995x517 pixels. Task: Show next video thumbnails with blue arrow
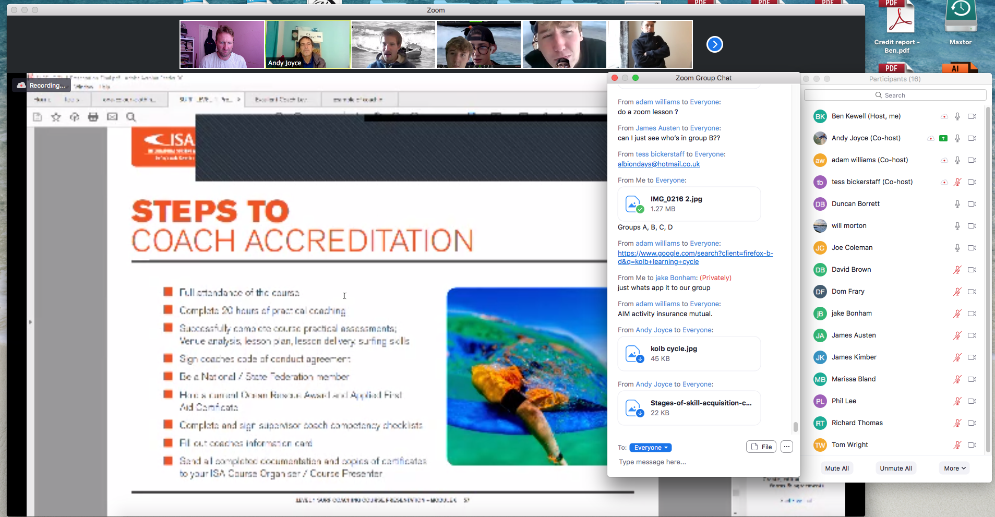[714, 45]
